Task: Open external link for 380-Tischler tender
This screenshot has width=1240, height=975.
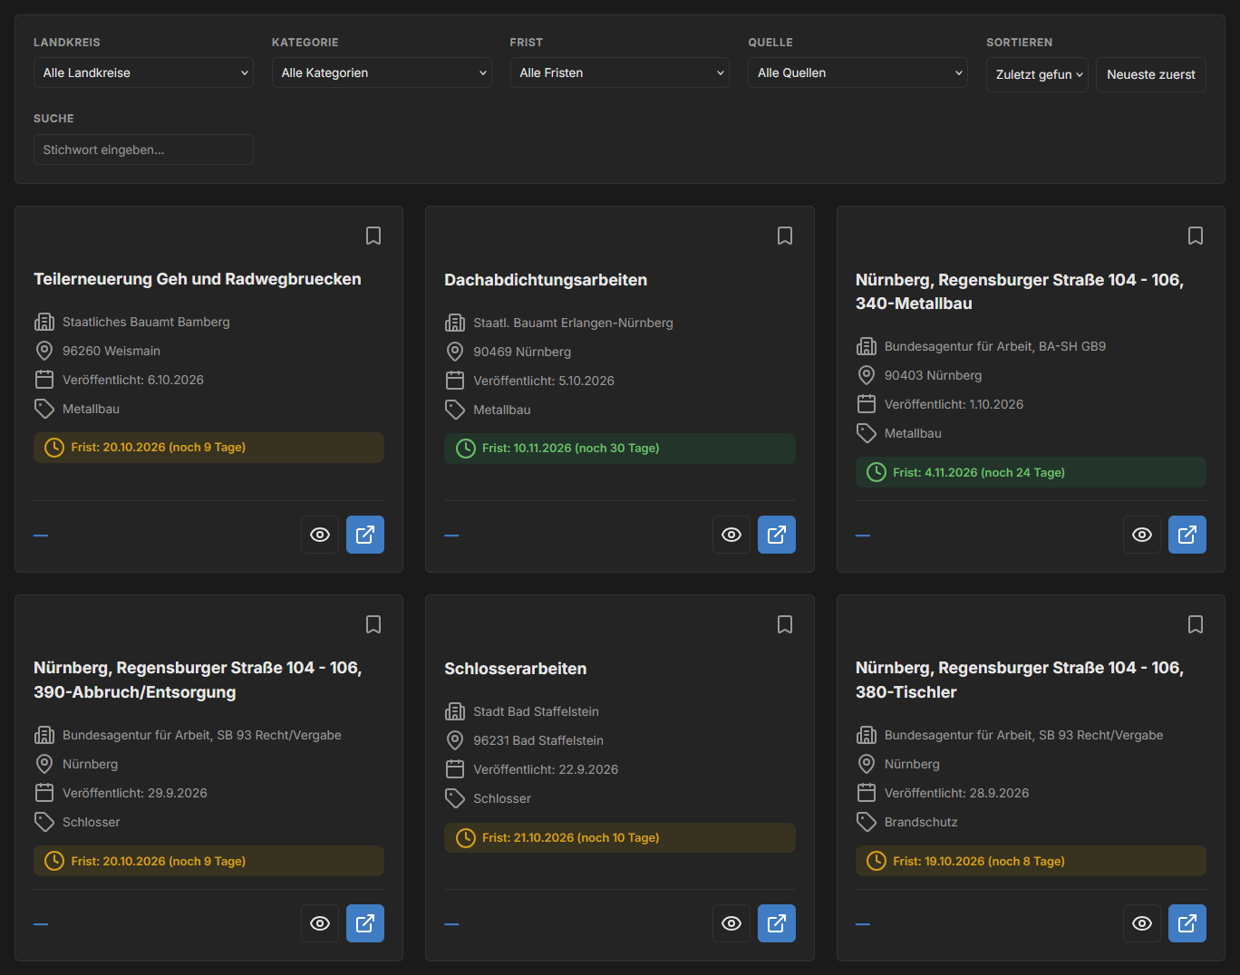Action: point(1187,923)
